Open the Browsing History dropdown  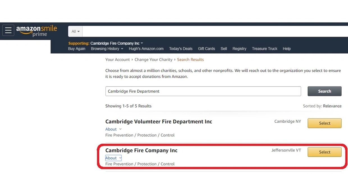click(107, 49)
